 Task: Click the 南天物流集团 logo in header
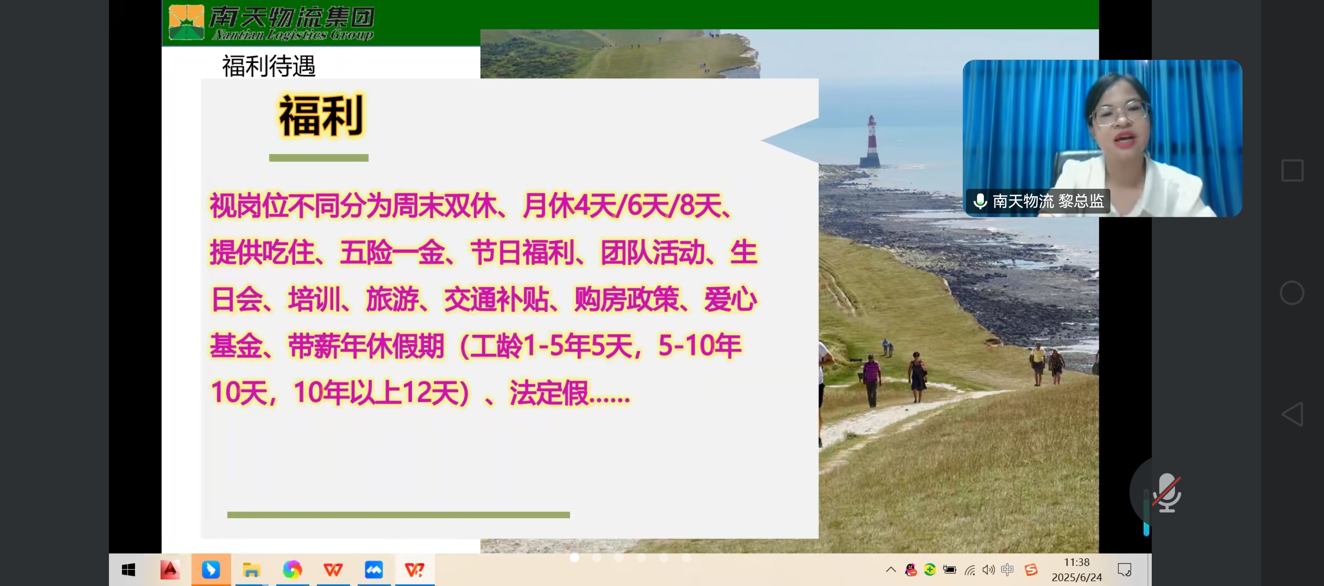click(271, 23)
